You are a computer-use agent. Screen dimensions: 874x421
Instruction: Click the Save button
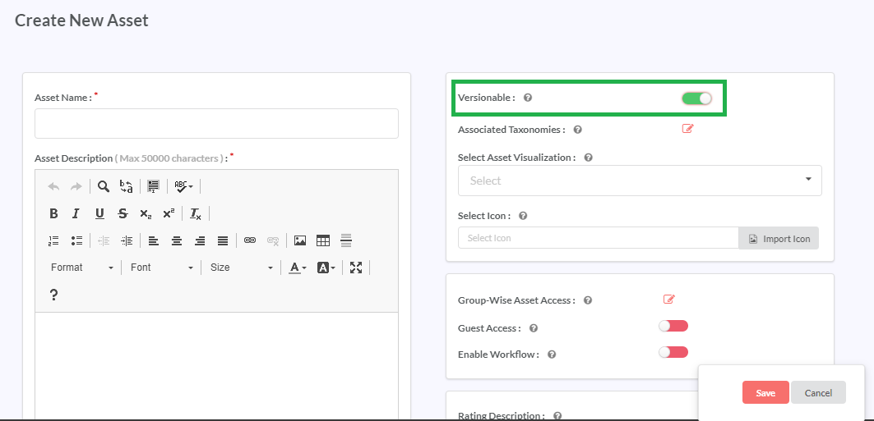point(765,392)
